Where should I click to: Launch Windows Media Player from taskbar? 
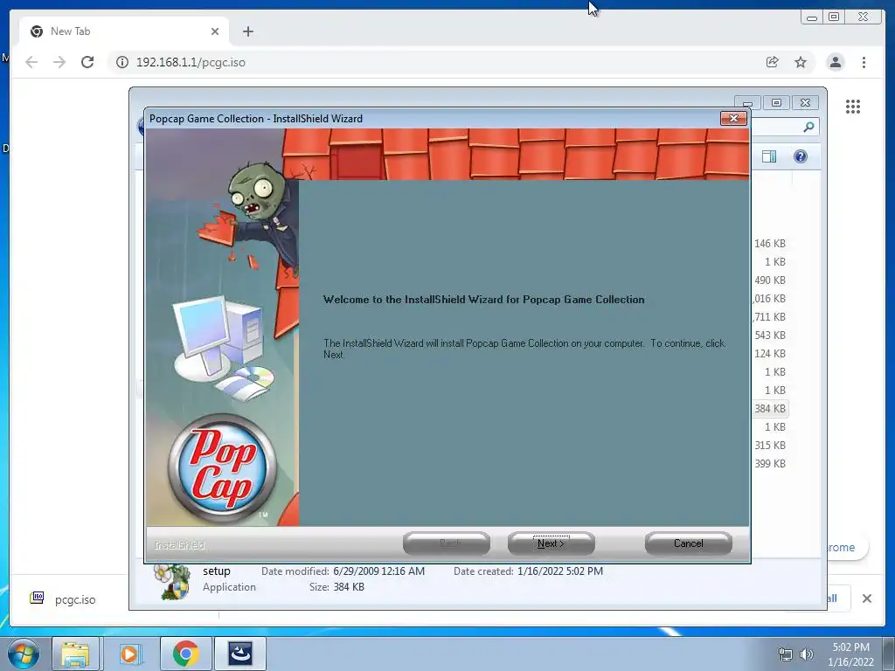click(x=130, y=654)
